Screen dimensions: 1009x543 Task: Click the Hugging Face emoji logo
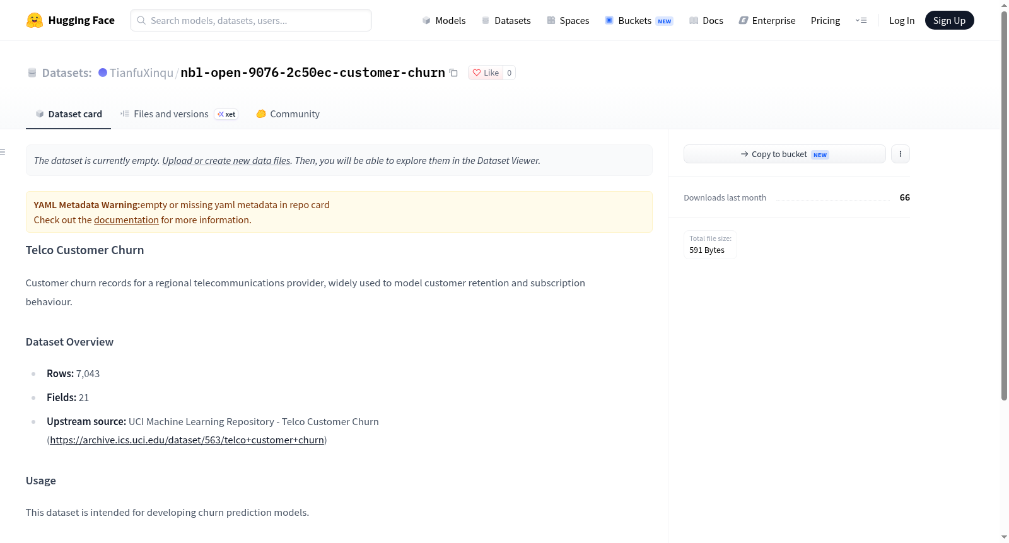[35, 20]
